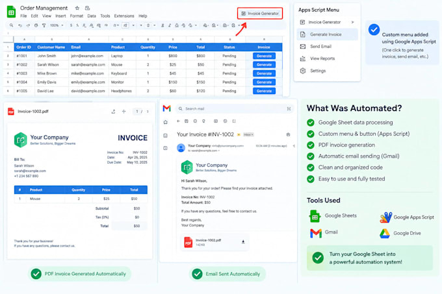Select the paint format tool in Sheets
Viewport: 442px width, 294px height.
(44, 25)
